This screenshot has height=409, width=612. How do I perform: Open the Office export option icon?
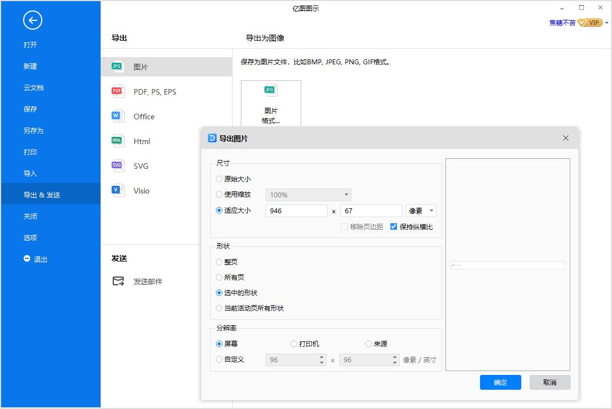(117, 115)
